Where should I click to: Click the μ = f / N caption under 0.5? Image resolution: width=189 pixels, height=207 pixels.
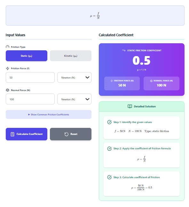(142, 70)
